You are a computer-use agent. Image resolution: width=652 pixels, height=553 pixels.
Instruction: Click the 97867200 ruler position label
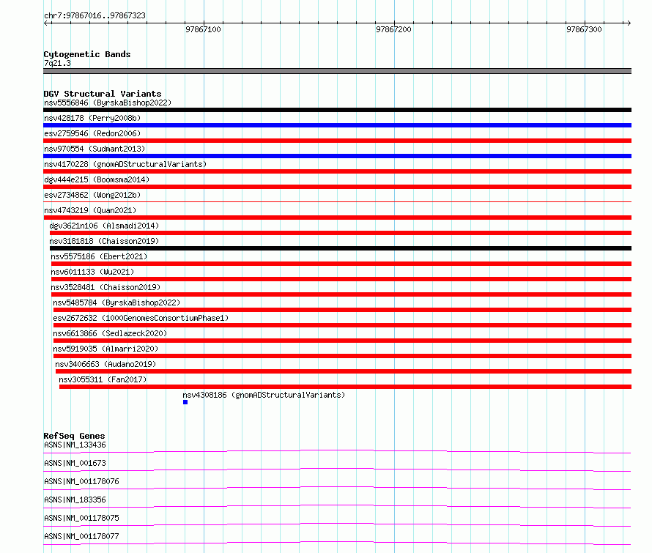393,29
